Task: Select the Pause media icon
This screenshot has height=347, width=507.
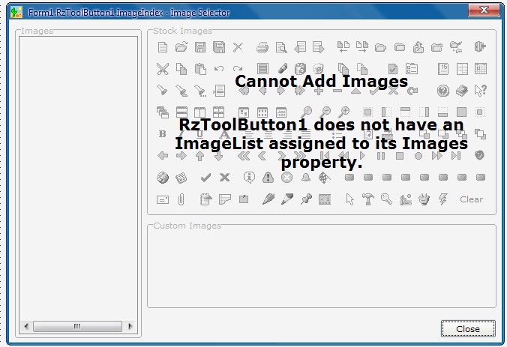Action: click(x=381, y=156)
